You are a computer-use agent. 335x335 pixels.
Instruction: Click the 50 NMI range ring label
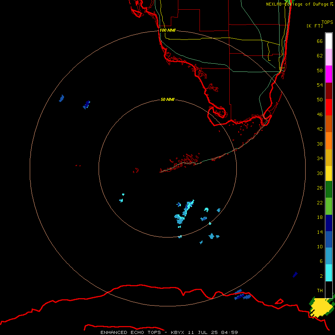tap(167, 99)
